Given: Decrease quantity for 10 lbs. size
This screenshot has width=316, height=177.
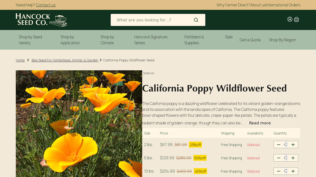Looking at the screenshot, I should (278, 171).
